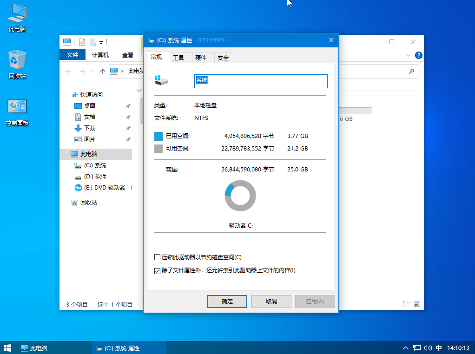This screenshot has width=475, height=354.
Task: Click the 确定 button
Action: click(x=227, y=301)
